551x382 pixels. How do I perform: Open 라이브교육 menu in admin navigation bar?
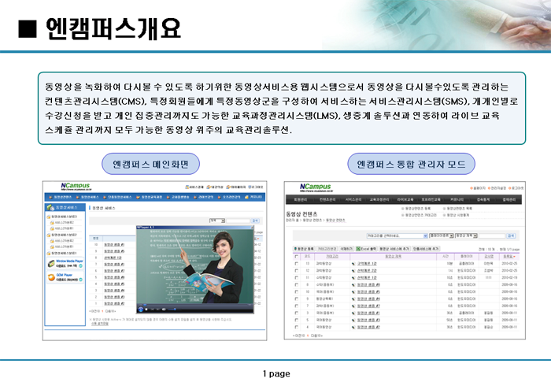point(405,200)
